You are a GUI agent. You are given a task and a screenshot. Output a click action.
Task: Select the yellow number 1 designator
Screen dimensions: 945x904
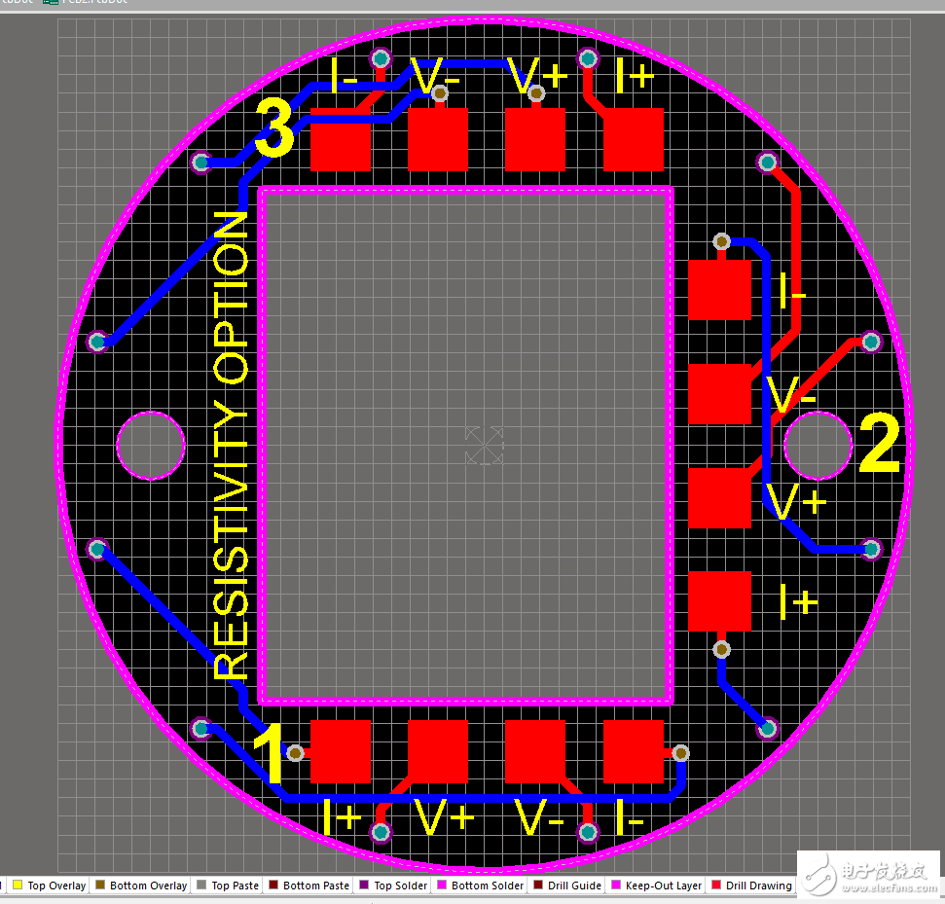point(270,753)
